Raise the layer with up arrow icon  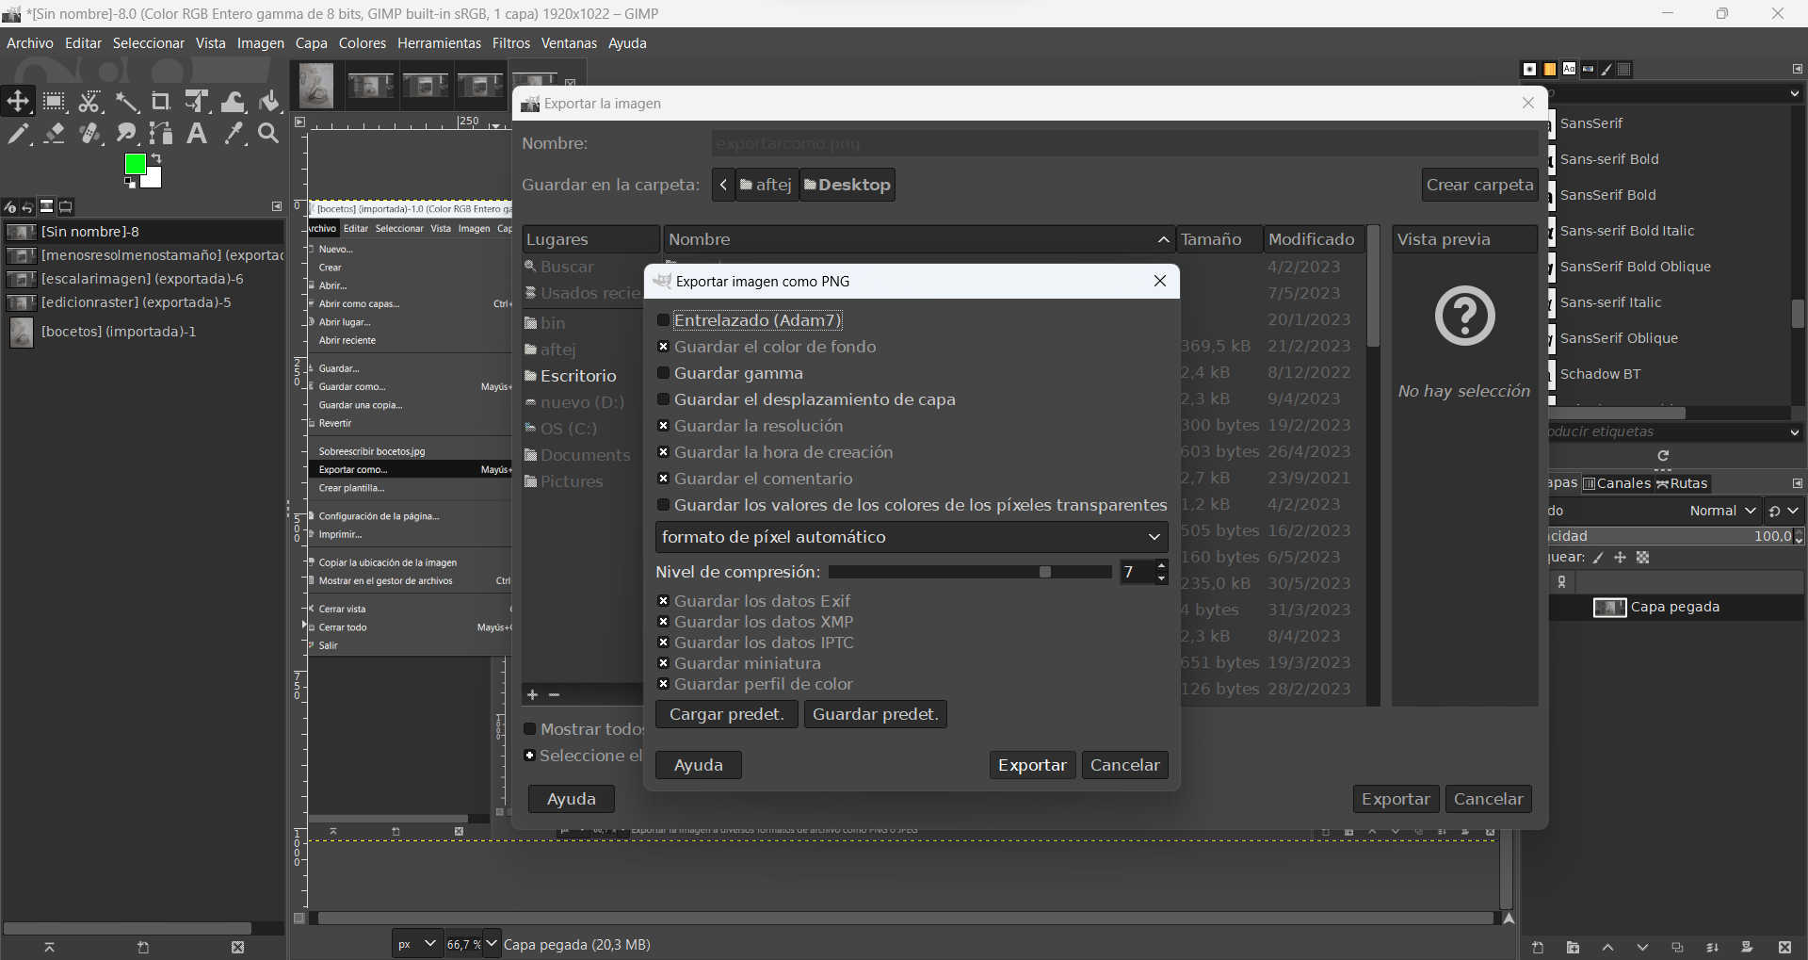1607,947
